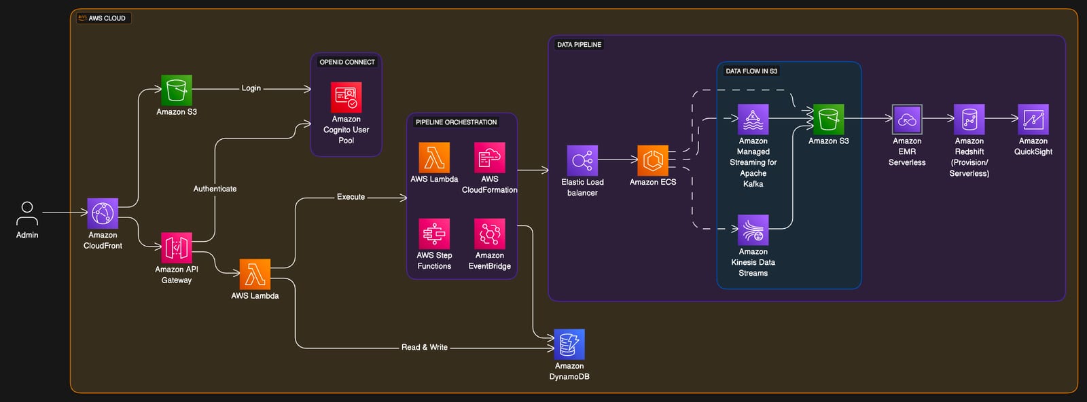Screen dimensions: 1087x402
Task: Select the PIPELINE ORCHESTRATION group label
Action: (x=457, y=122)
